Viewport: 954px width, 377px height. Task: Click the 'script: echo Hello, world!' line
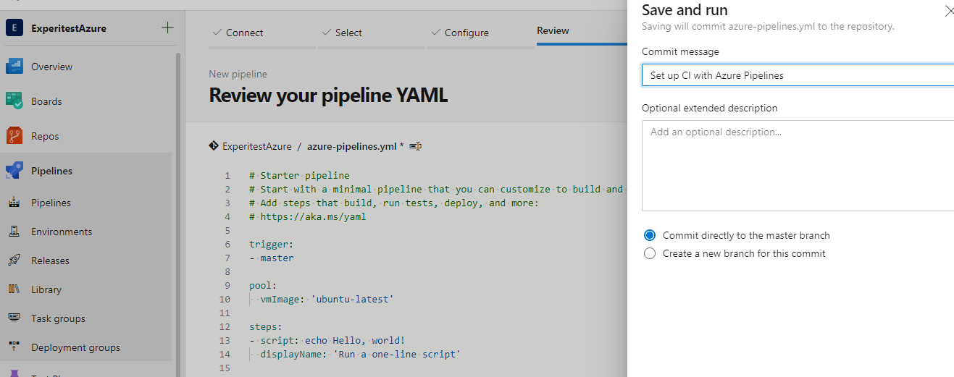[x=327, y=340]
